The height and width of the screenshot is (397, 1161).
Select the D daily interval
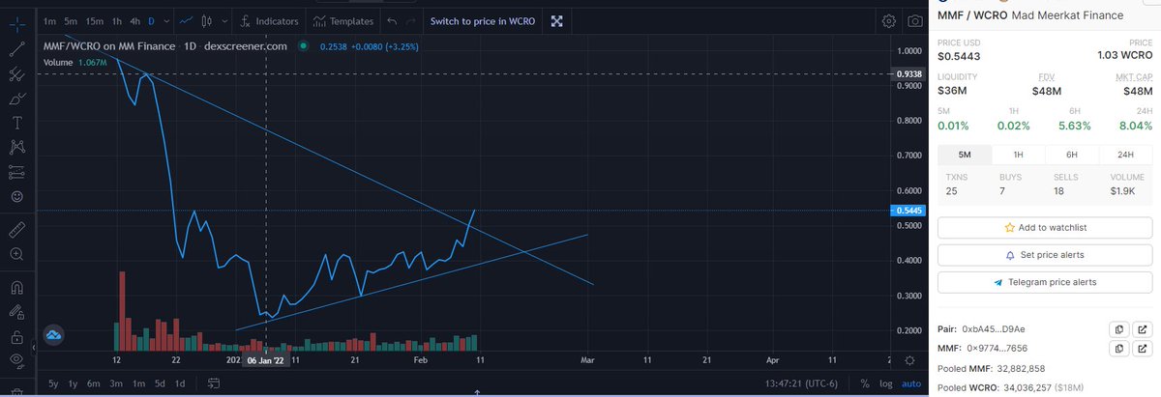(x=151, y=20)
